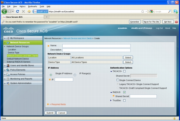The image size is (180, 121).
Task: Bookmark this page with the star icon
Action: click(x=143, y=12)
